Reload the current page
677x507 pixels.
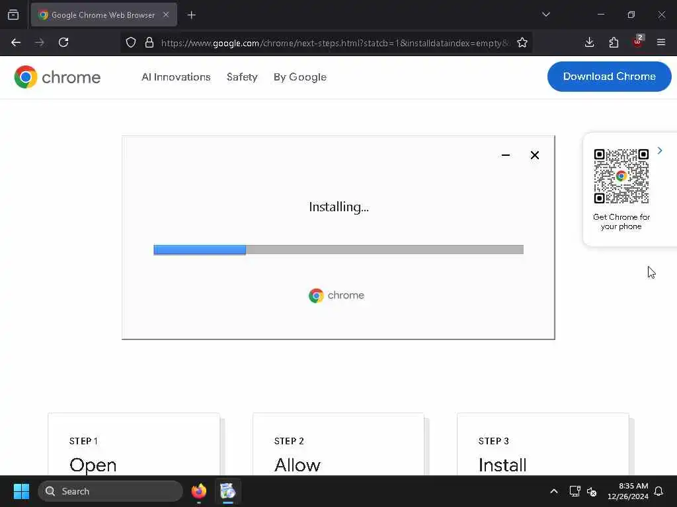(x=63, y=42)
